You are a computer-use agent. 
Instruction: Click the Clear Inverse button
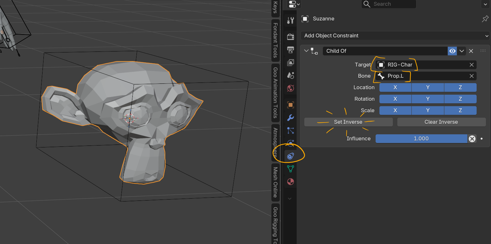click(x=441, y=122)
